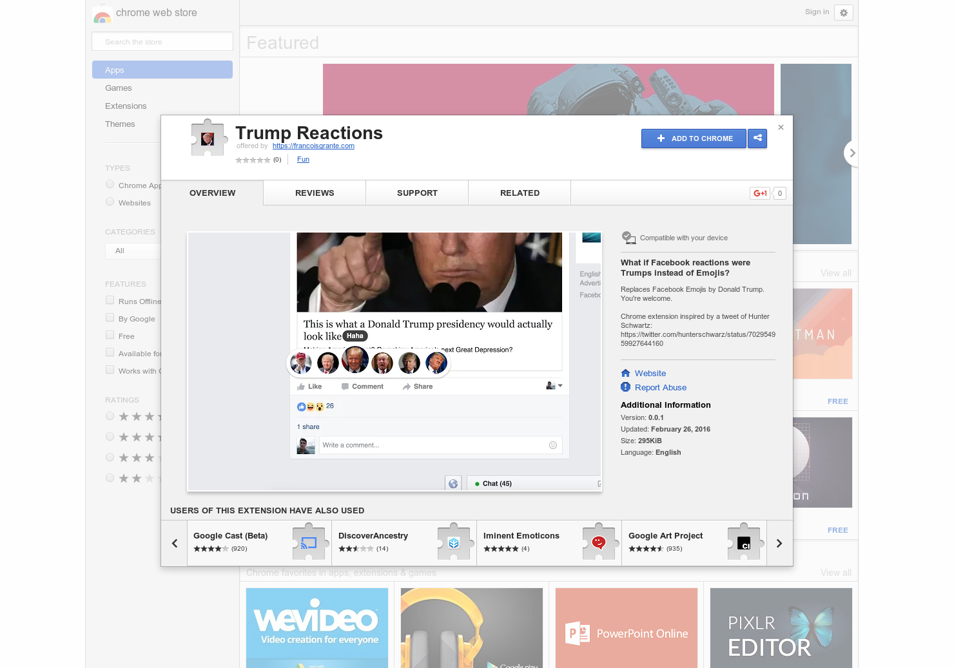This screenshot has height=668, width=954.
Task: Click the Like thumb icon in screenshot
Action: click(x=301, y=386)
